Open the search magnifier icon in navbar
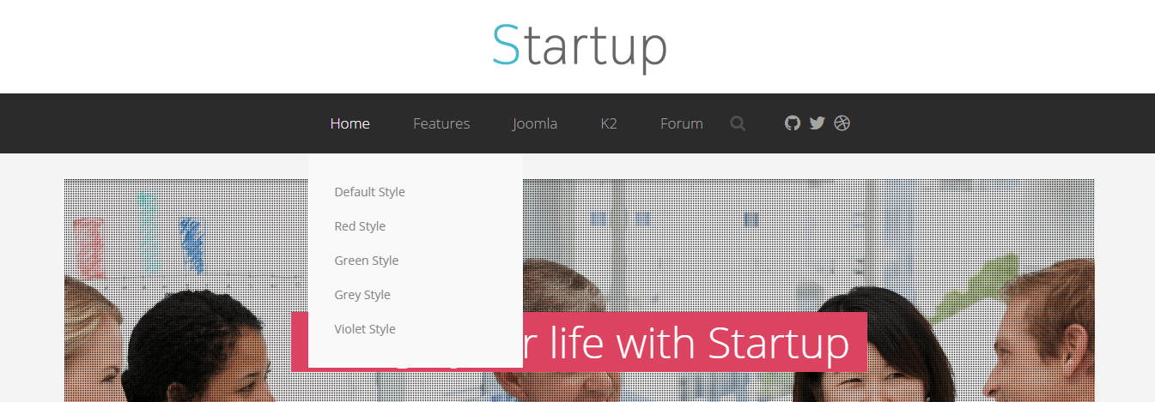 738,123
